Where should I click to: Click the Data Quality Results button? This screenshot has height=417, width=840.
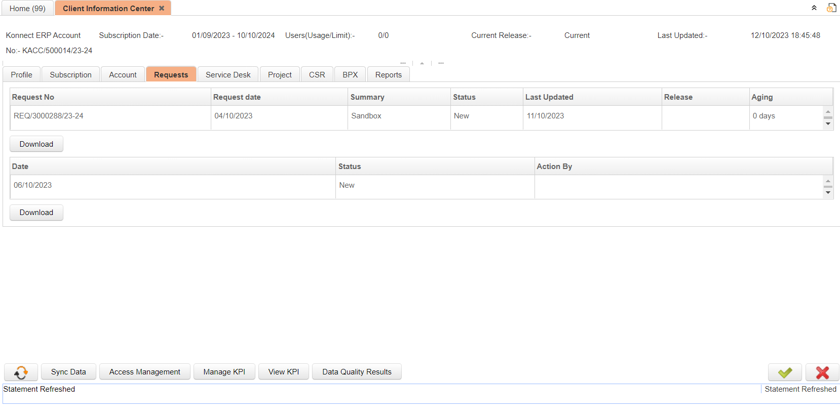(357, 372)
